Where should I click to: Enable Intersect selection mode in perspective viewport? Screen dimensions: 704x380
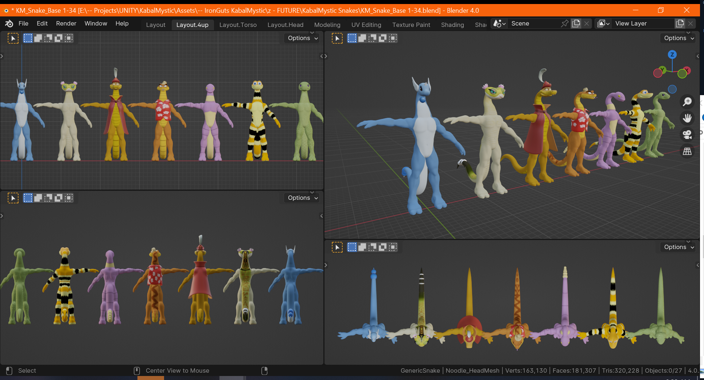[x=393, y=38]
